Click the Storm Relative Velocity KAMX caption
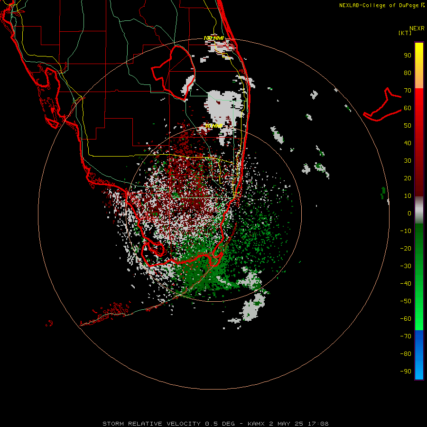 215,424
